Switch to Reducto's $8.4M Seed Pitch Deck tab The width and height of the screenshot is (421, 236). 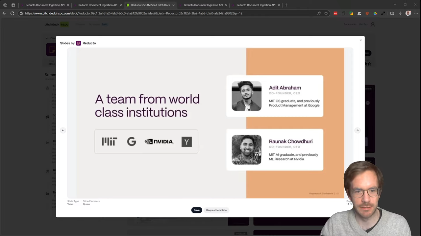(150, 5)
